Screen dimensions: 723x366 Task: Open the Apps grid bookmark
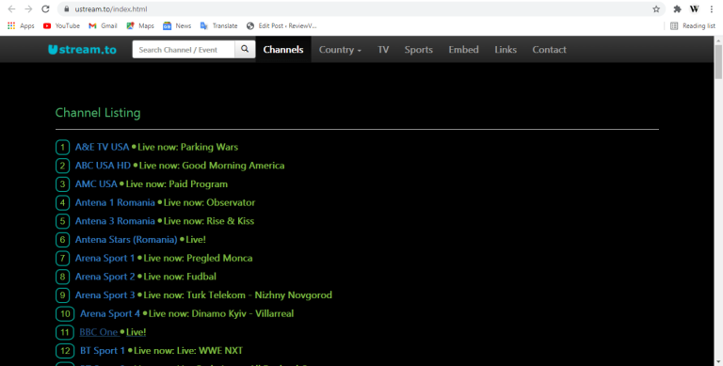tap(21, 25)
